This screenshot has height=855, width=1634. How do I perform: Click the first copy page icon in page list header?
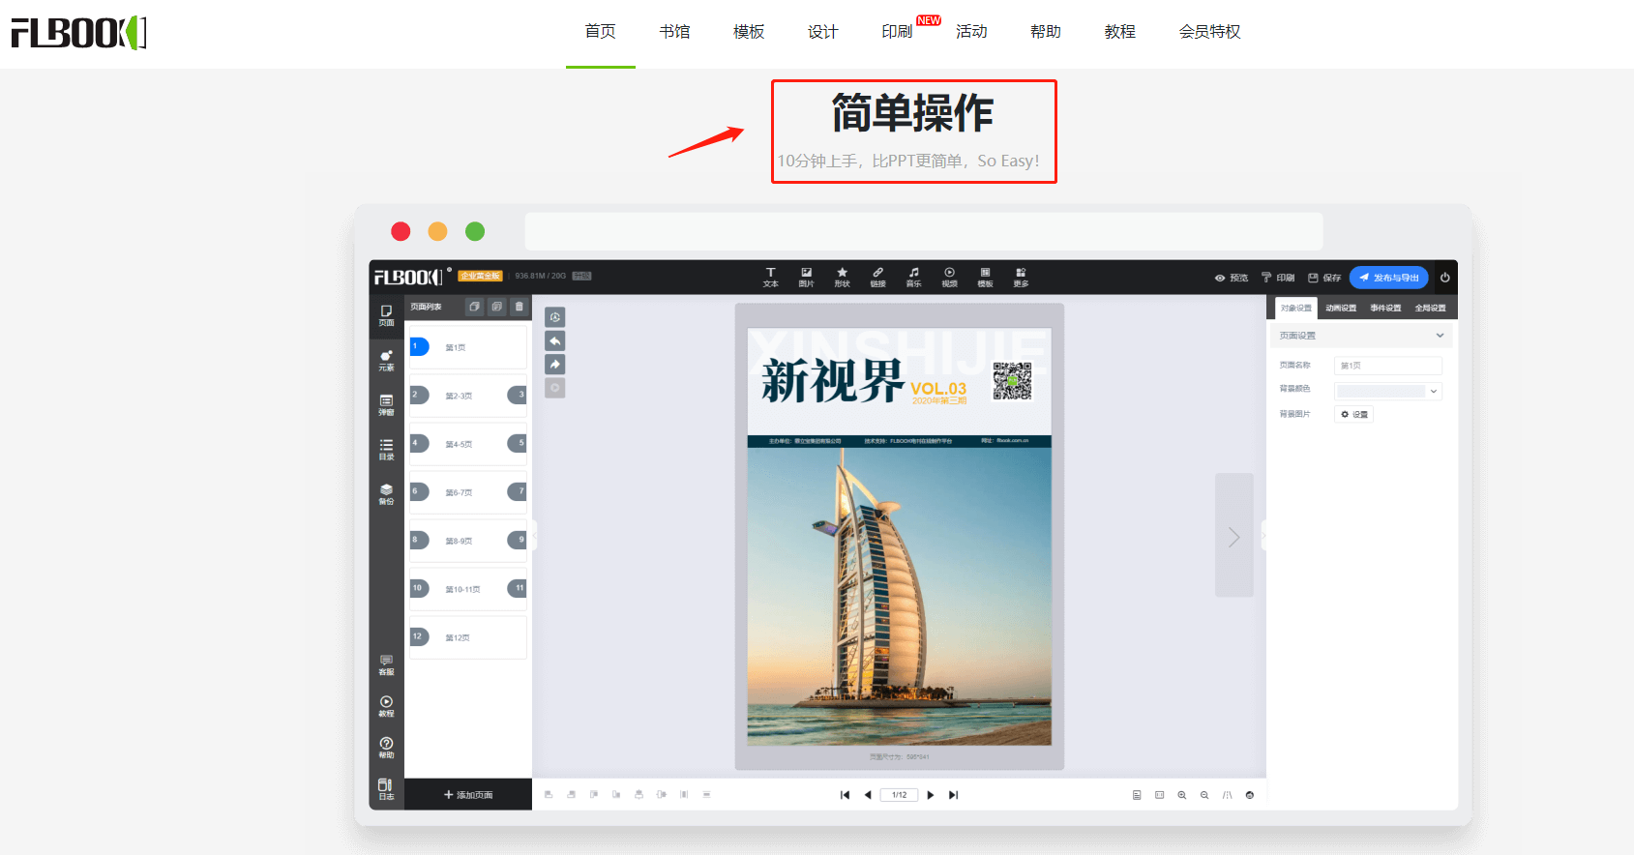coord(474,307)
